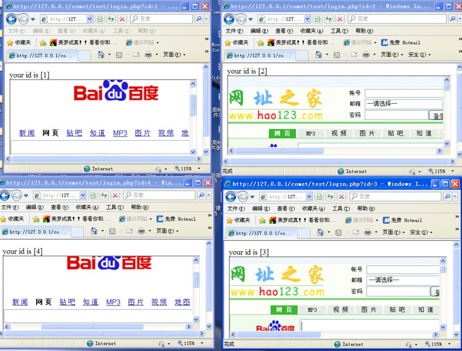Select 视频 tab on hao123 in id=2 window
This screenshot has height=351, width=462.
tap(339, 134)
